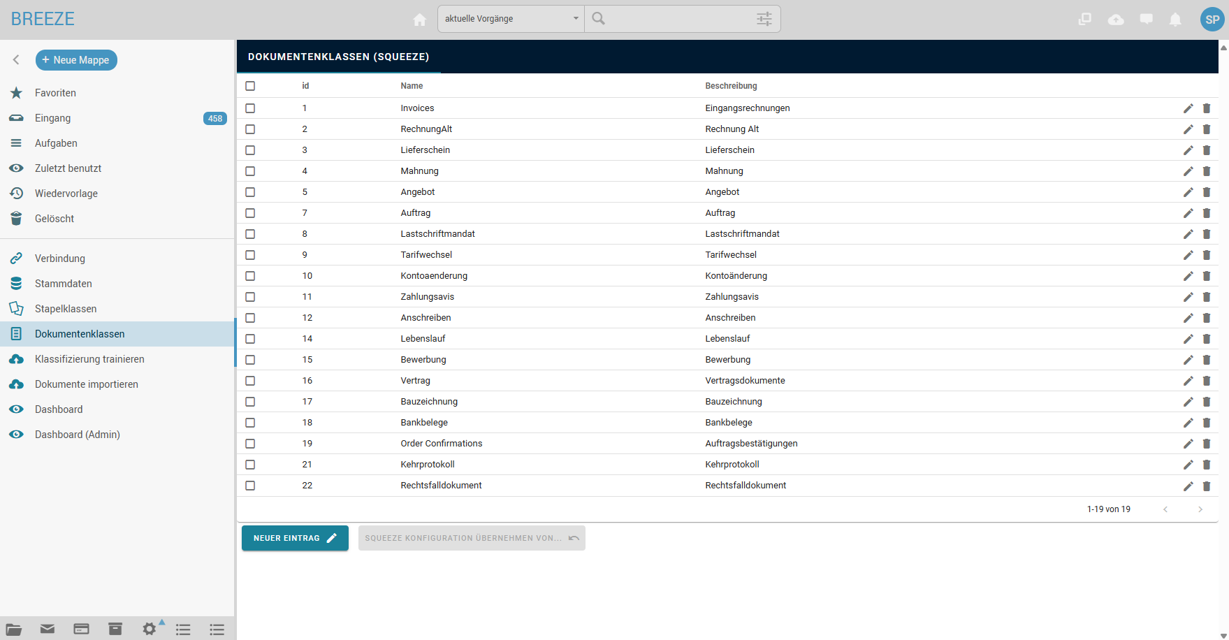Delete the Mahnung document class
The height and width of the screenshot is (640, 1229).
click(x=1207, y=171)
